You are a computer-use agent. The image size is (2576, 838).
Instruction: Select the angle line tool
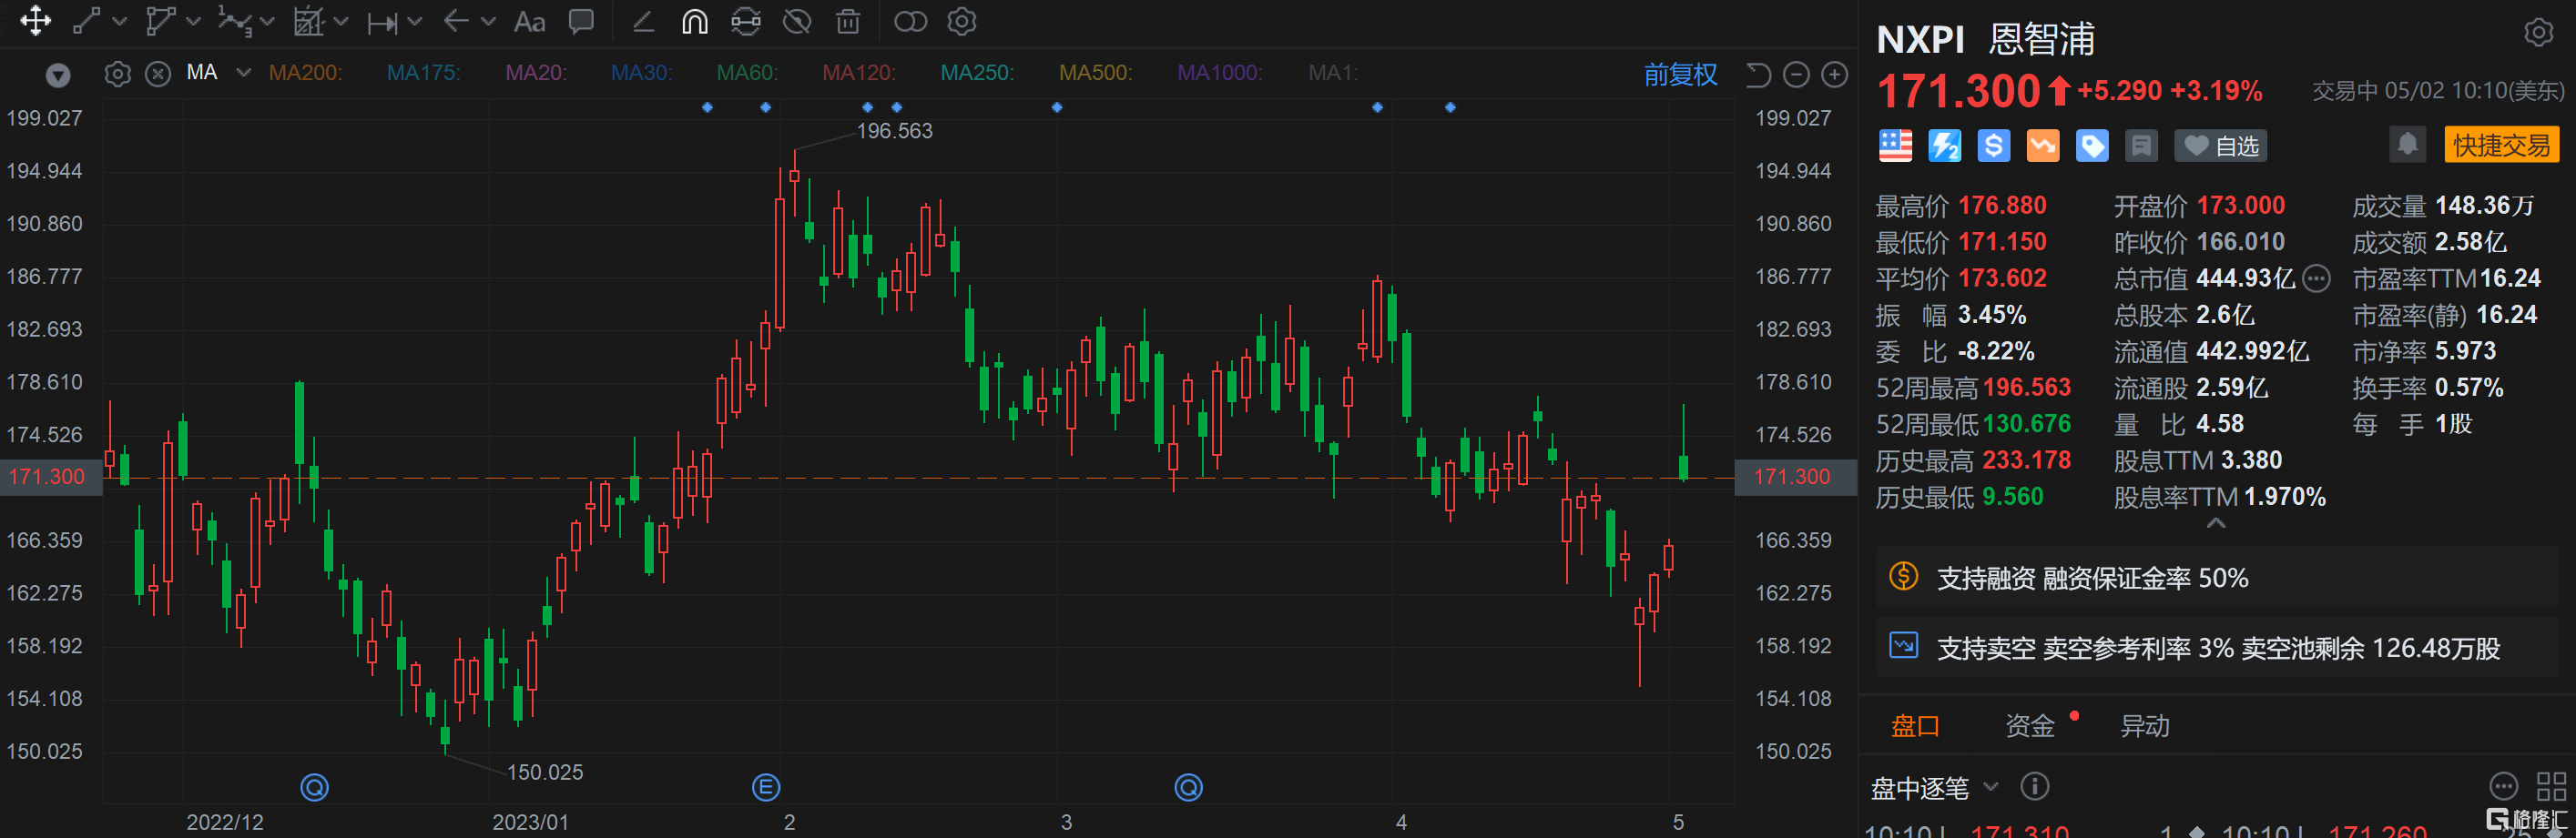[x=643, y=21]
